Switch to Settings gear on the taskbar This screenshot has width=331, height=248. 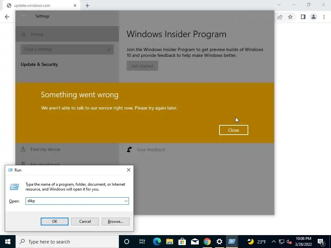click(x=219, y=242)
